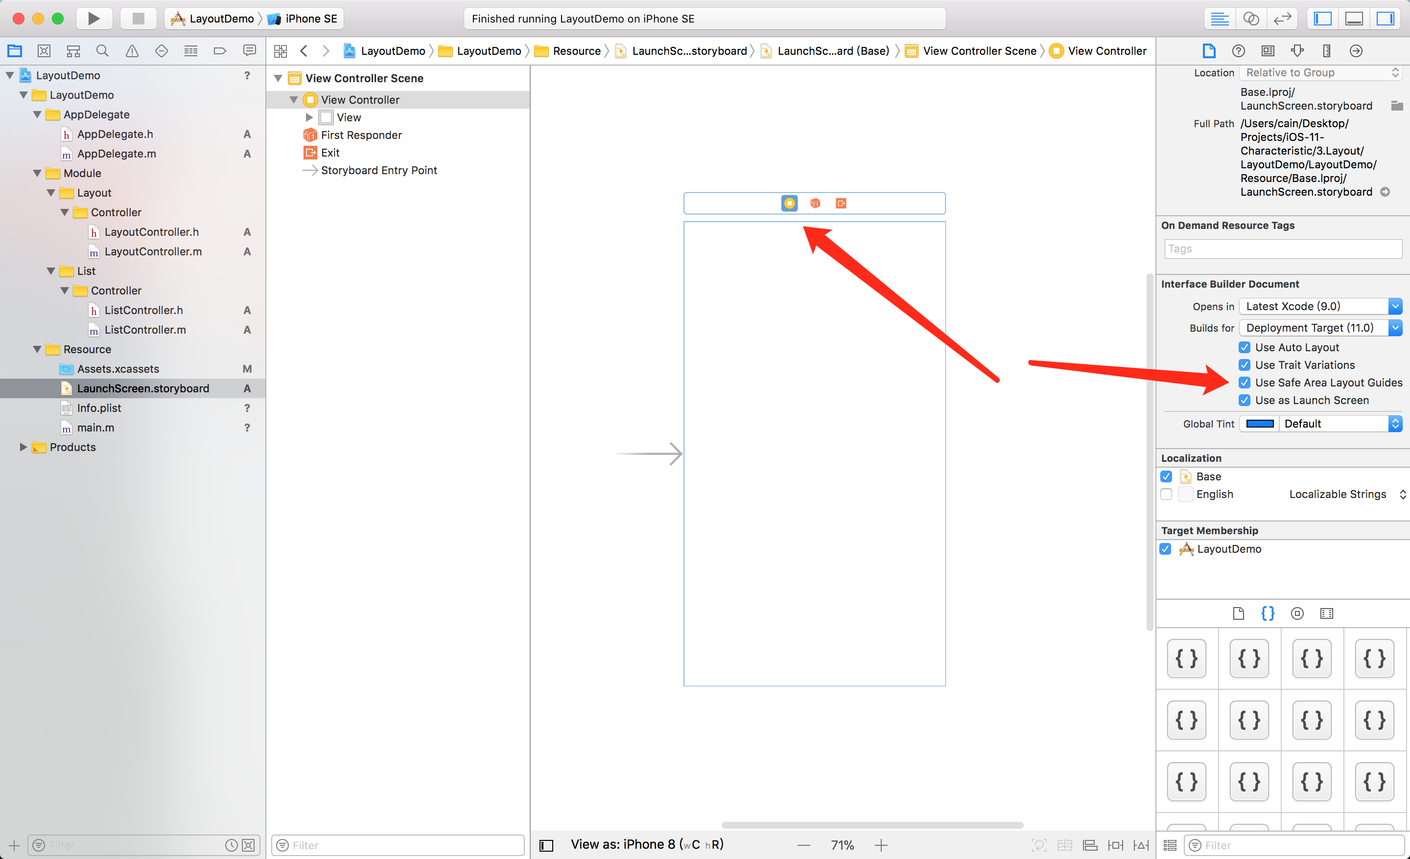Click the Exit icon in scene dock
The width and height of the screenshot is (1410, 859).
pos(841,203)
